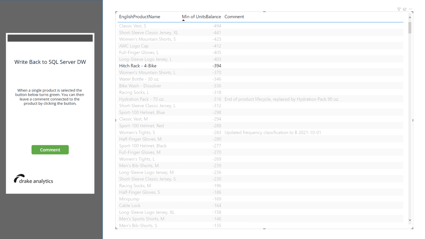Click the table scrollbar down arrow
Screen dimensions: 425x239
(410, 220)
